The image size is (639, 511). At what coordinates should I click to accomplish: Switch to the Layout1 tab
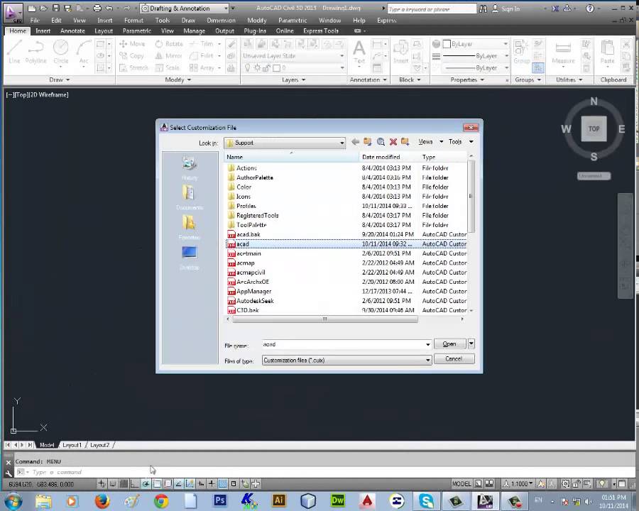coord(72,445)
